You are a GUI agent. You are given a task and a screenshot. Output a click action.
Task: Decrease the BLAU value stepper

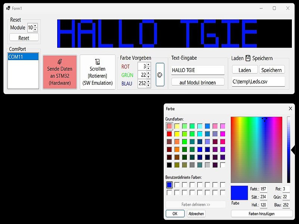(148, 85)
